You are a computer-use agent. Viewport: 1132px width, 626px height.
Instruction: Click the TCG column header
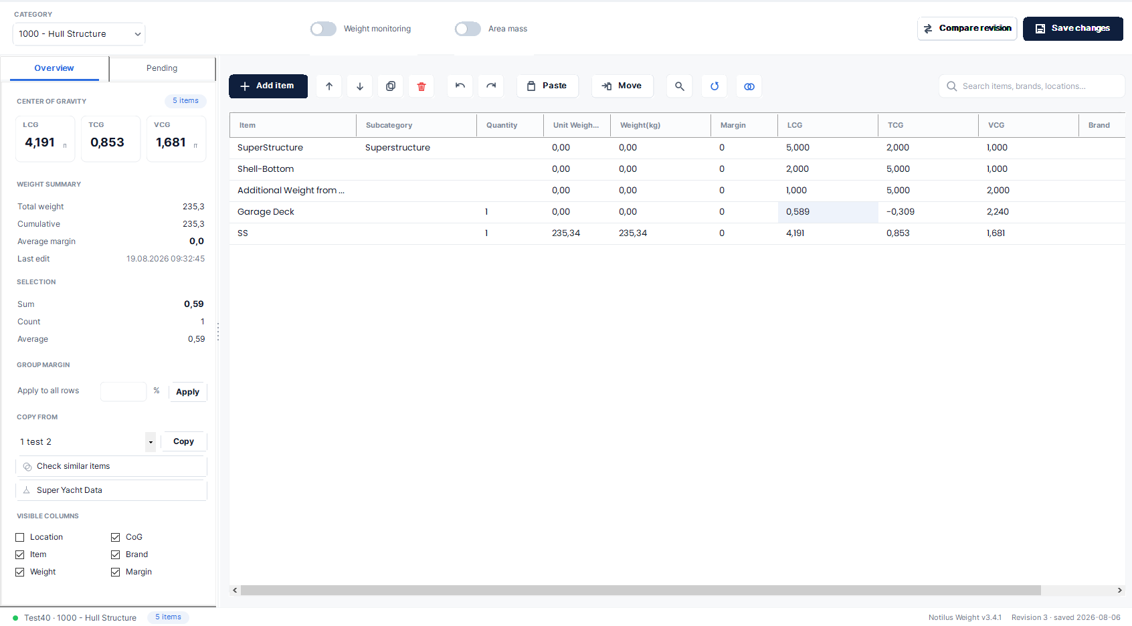coord(928,125)
